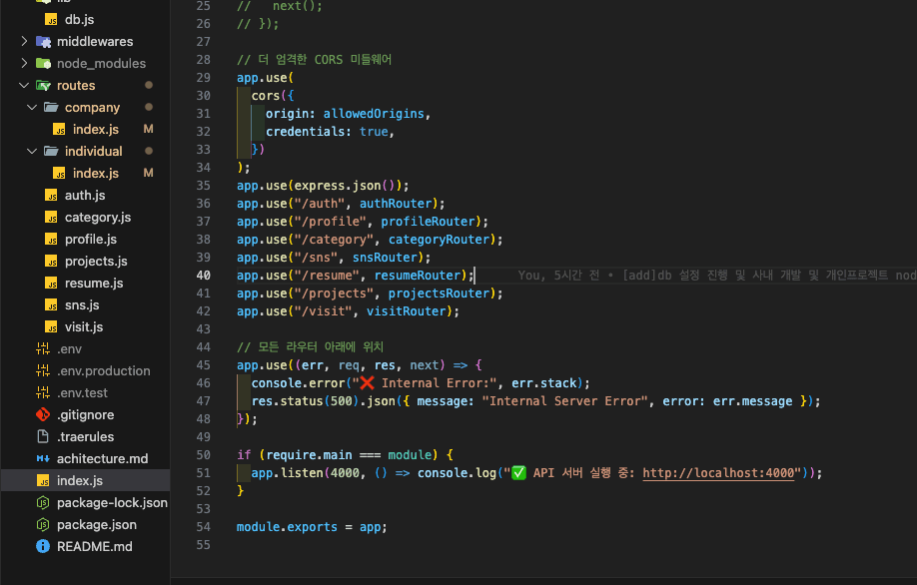Click on snsRouter in line 39
Screen dimensions: 917x585
pos(385,258)
